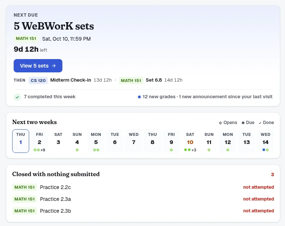
Task: Click not attempted status for Practice 2.2c
Action: click(258, 187)
